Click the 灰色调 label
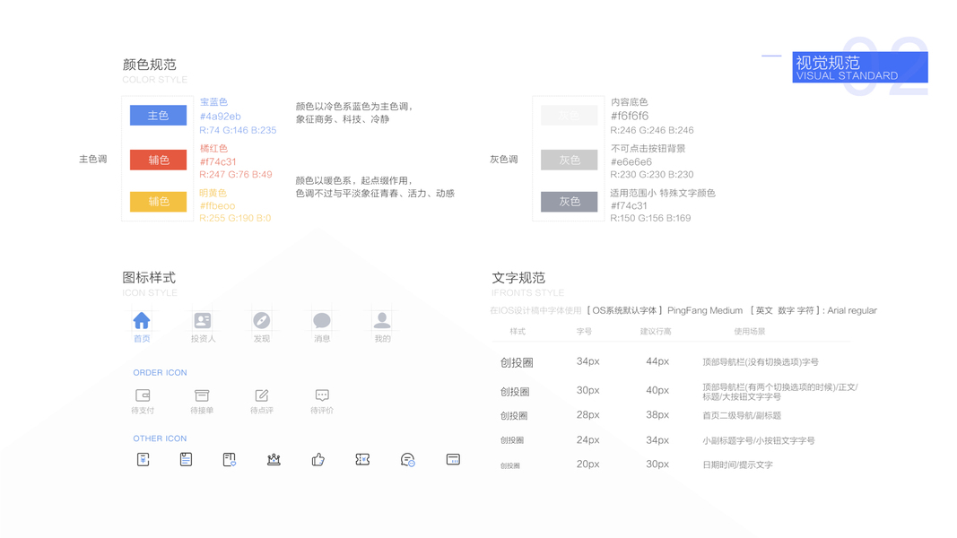The height and width of the screenshot is (538, 957). tap(503, 160)
